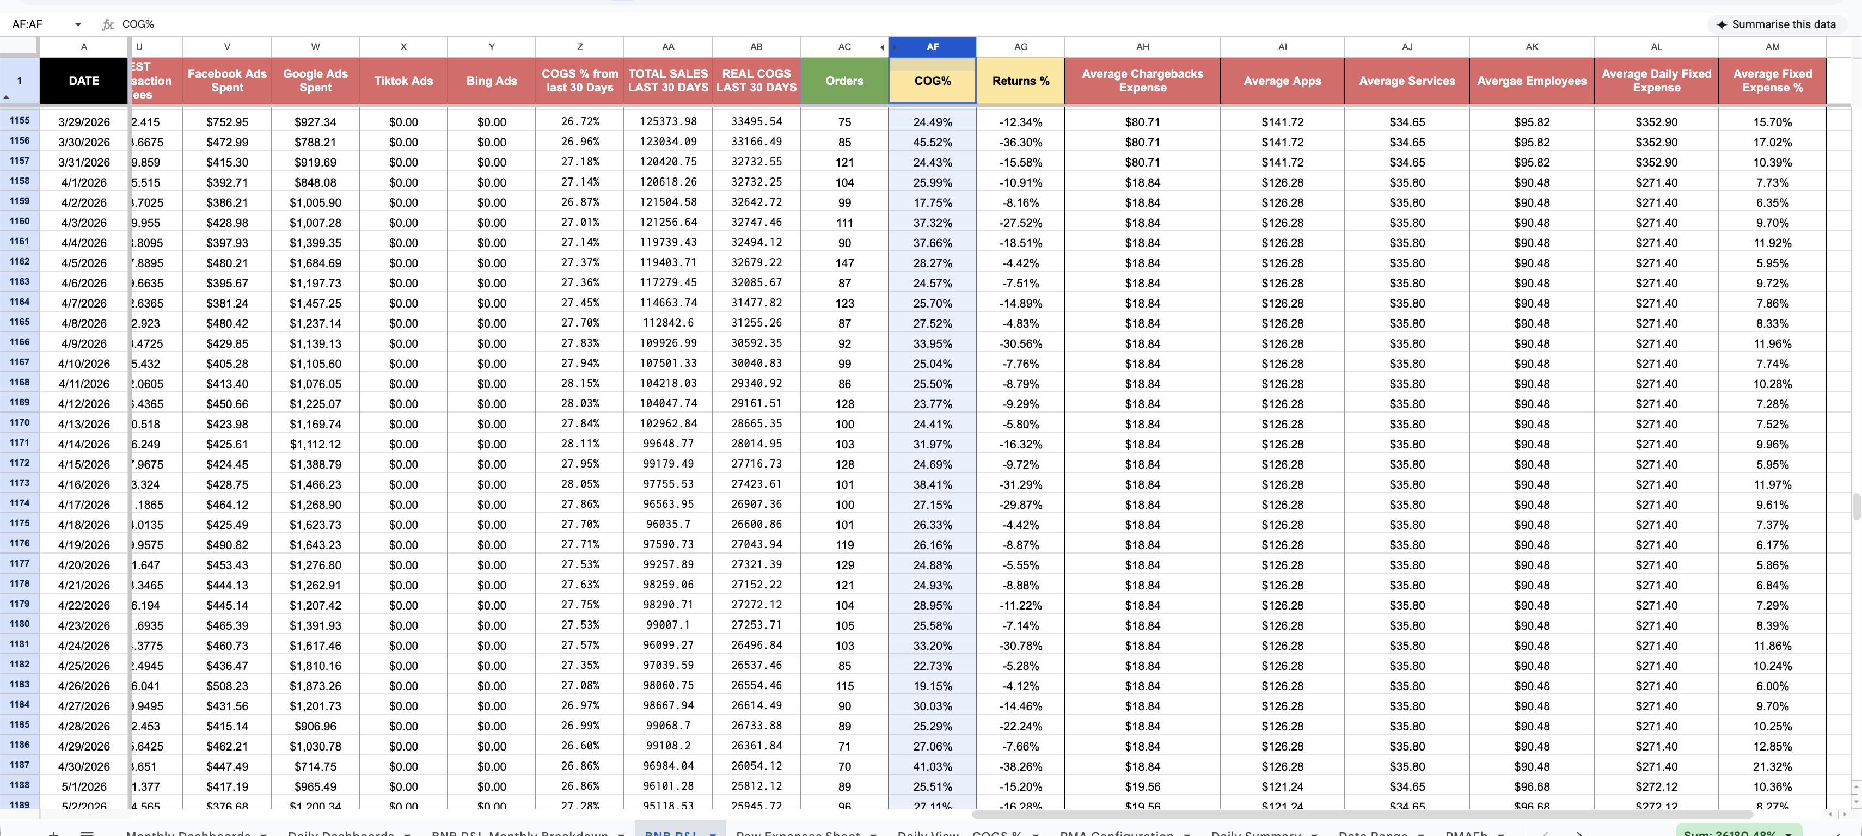Click horizontal scrollbar right arrow
Viewport: 1862px width, 836px height.
(1845, 814)
